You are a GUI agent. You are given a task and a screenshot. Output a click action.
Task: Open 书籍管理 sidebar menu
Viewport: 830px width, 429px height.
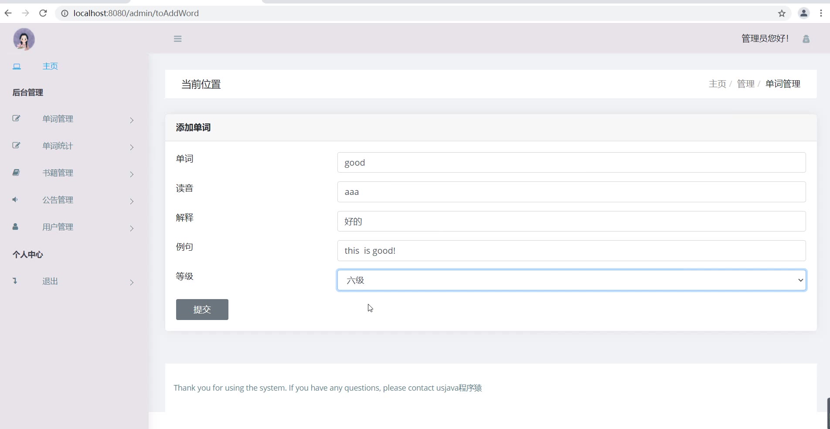(58, 173)
